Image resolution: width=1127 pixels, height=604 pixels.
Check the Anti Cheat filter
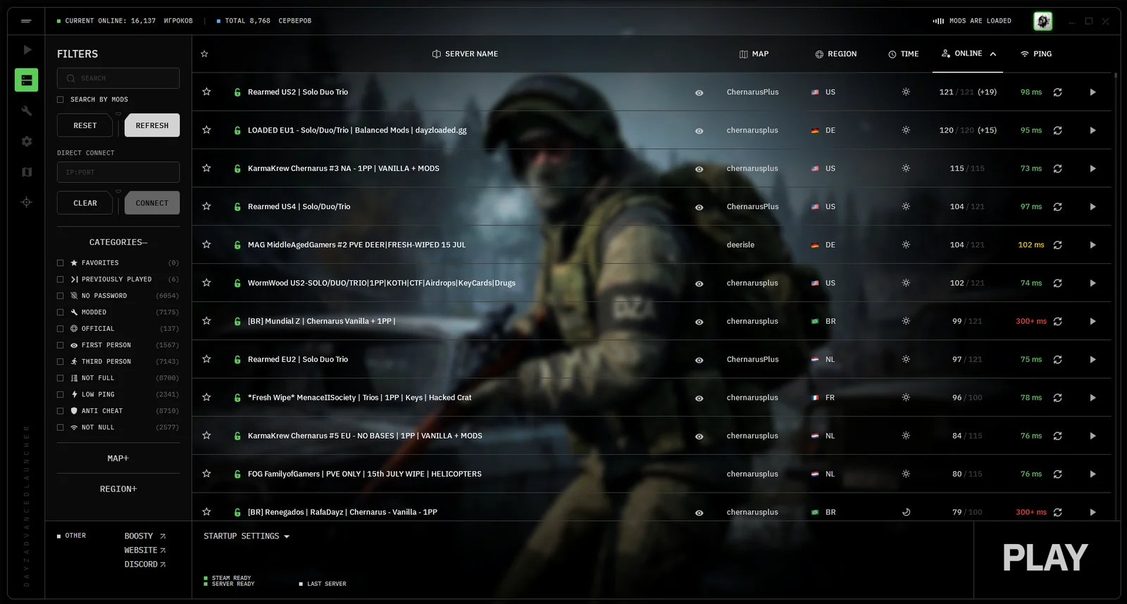[x=61, y=410]
